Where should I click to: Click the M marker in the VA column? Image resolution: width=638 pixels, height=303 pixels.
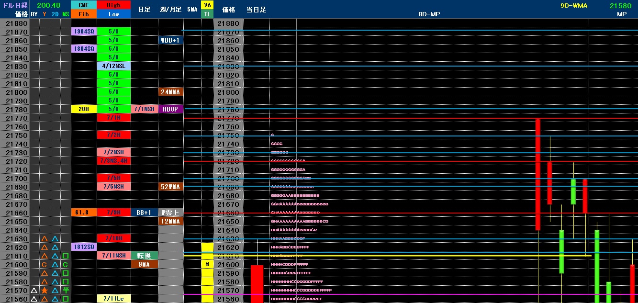point(207,264)
